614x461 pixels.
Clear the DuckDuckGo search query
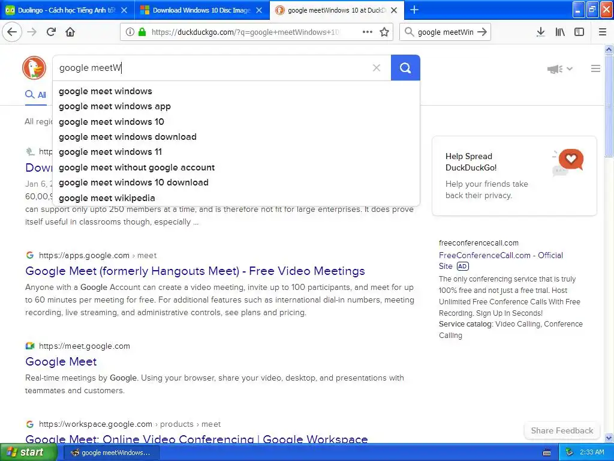tap(377, 68)
